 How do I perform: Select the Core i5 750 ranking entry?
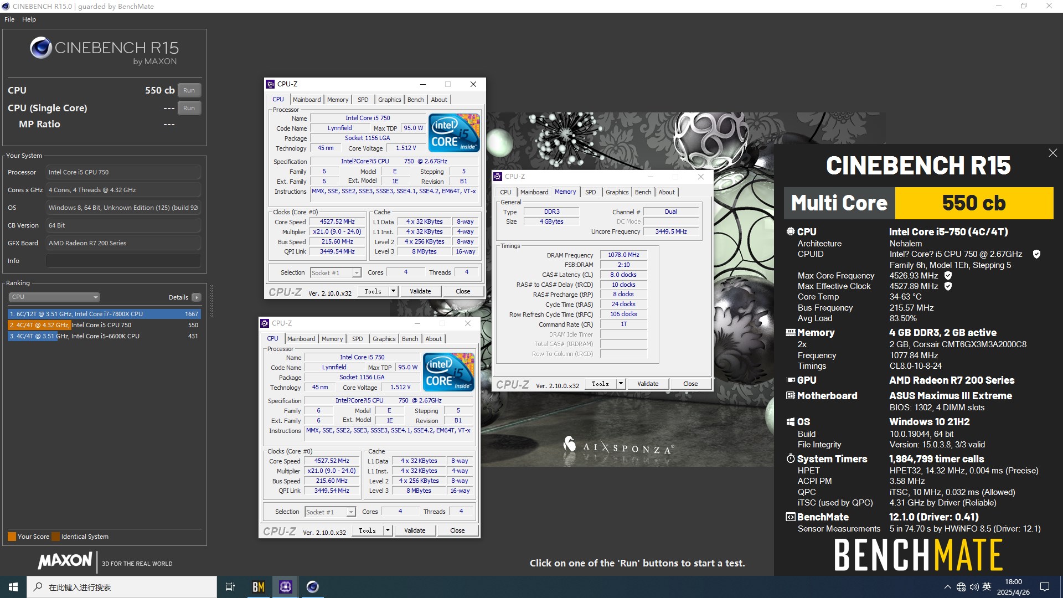[104, 325]
